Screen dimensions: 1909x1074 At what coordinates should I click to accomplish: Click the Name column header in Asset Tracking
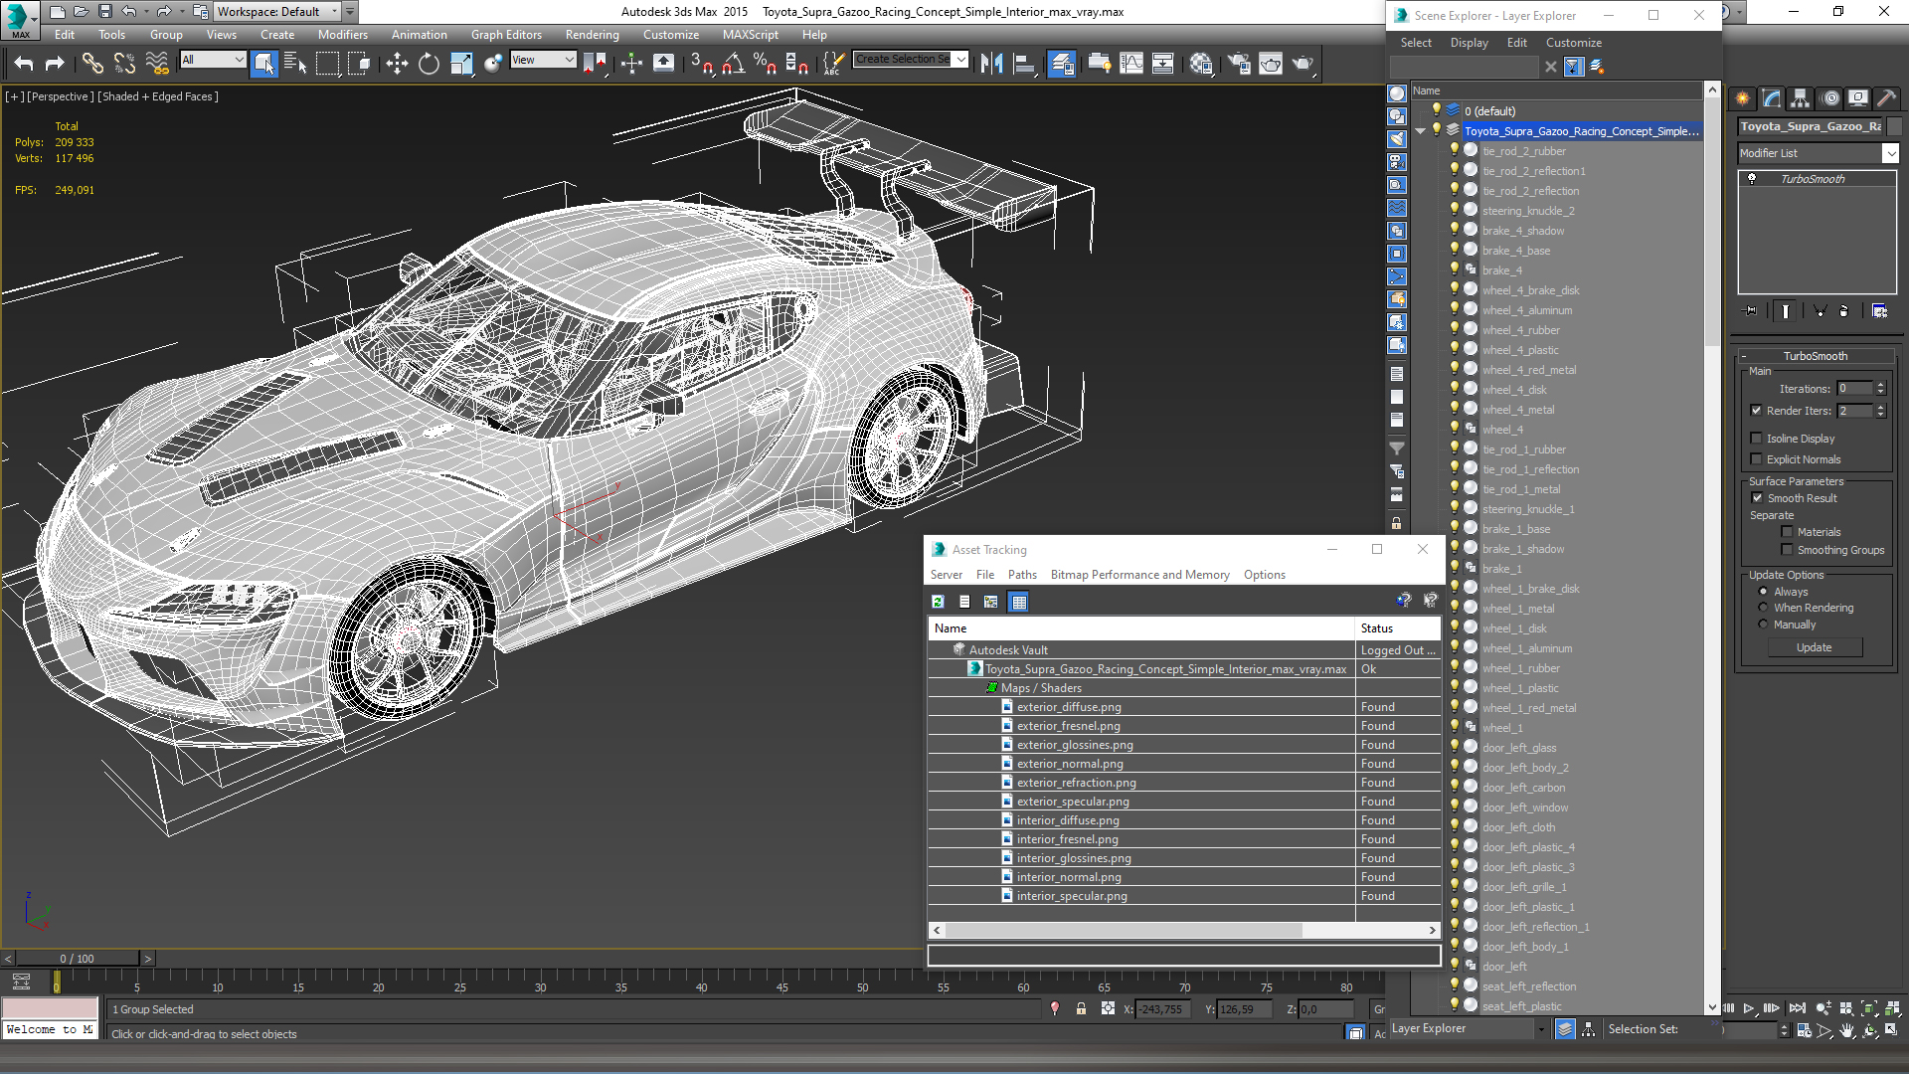(1141, 628)
